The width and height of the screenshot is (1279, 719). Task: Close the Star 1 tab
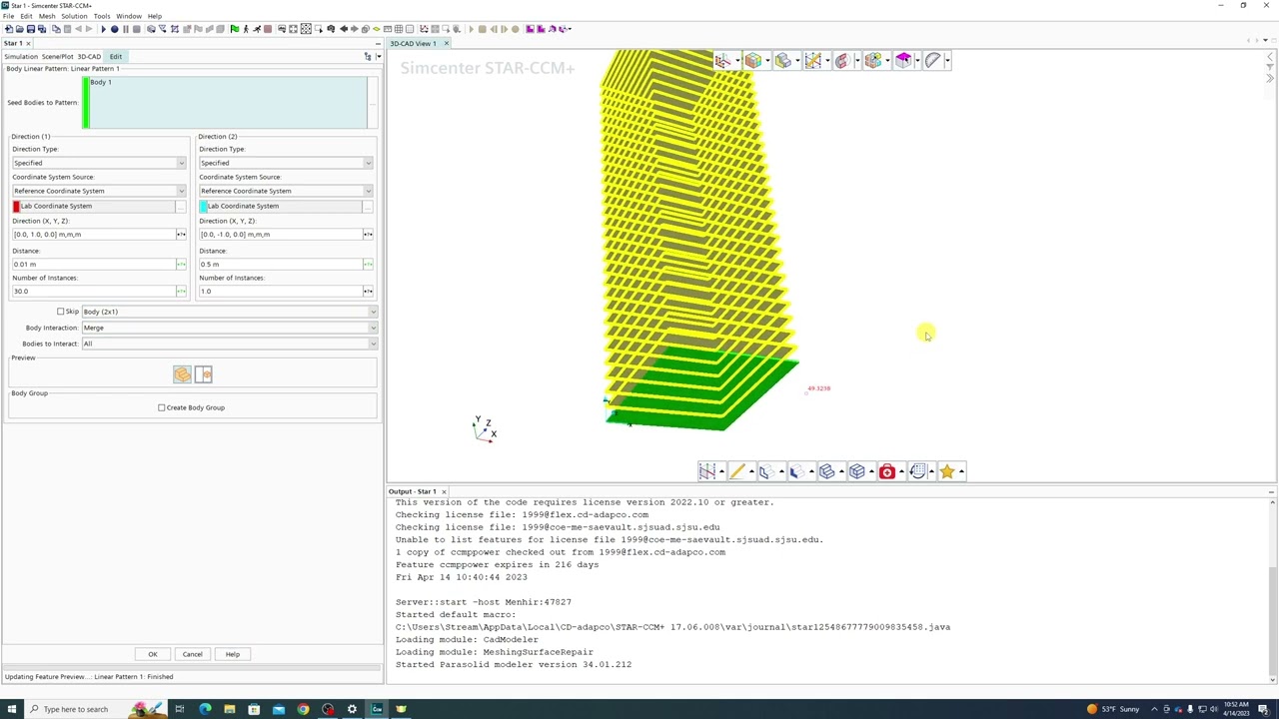[28, 43]
